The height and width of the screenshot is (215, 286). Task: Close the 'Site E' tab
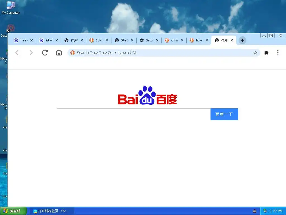(x=132, y=40)
